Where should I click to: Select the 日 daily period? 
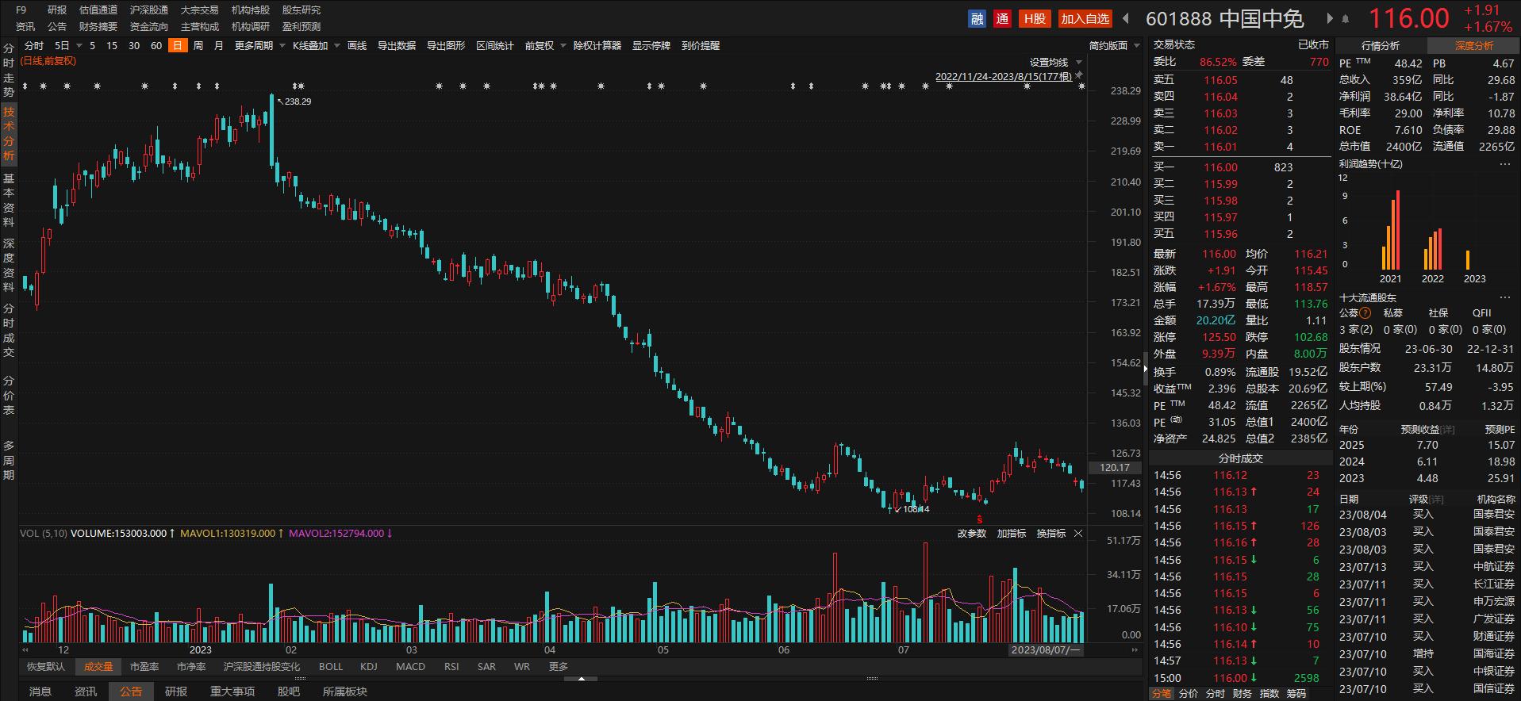click(177, 46)
